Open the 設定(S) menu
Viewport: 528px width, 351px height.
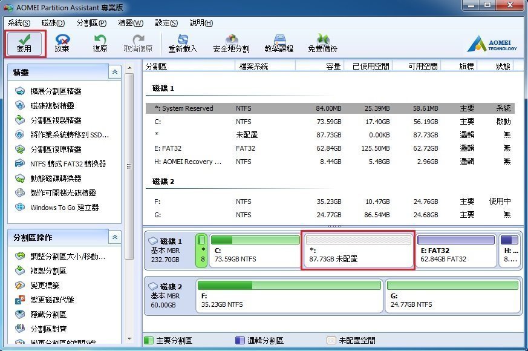[x=166, y=23]
